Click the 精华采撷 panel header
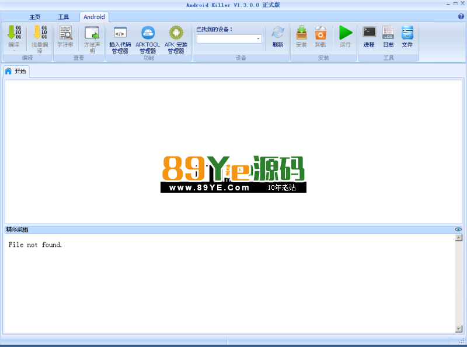This screenshot has height=347, width=467. [233, 229]
